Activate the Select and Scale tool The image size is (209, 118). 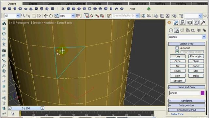click(x=56, y=16)
